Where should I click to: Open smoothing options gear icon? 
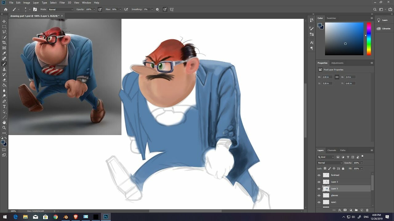[157, 10]
